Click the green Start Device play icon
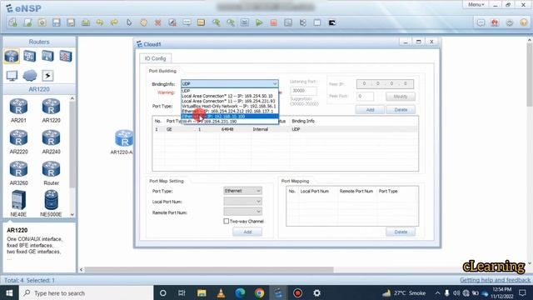The height and width of the screenshot is (300, 533). pos(259,22)
